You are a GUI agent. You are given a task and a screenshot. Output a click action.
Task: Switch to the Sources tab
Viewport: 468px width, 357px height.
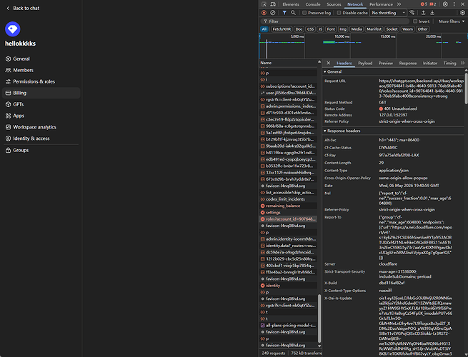[334, 4]
